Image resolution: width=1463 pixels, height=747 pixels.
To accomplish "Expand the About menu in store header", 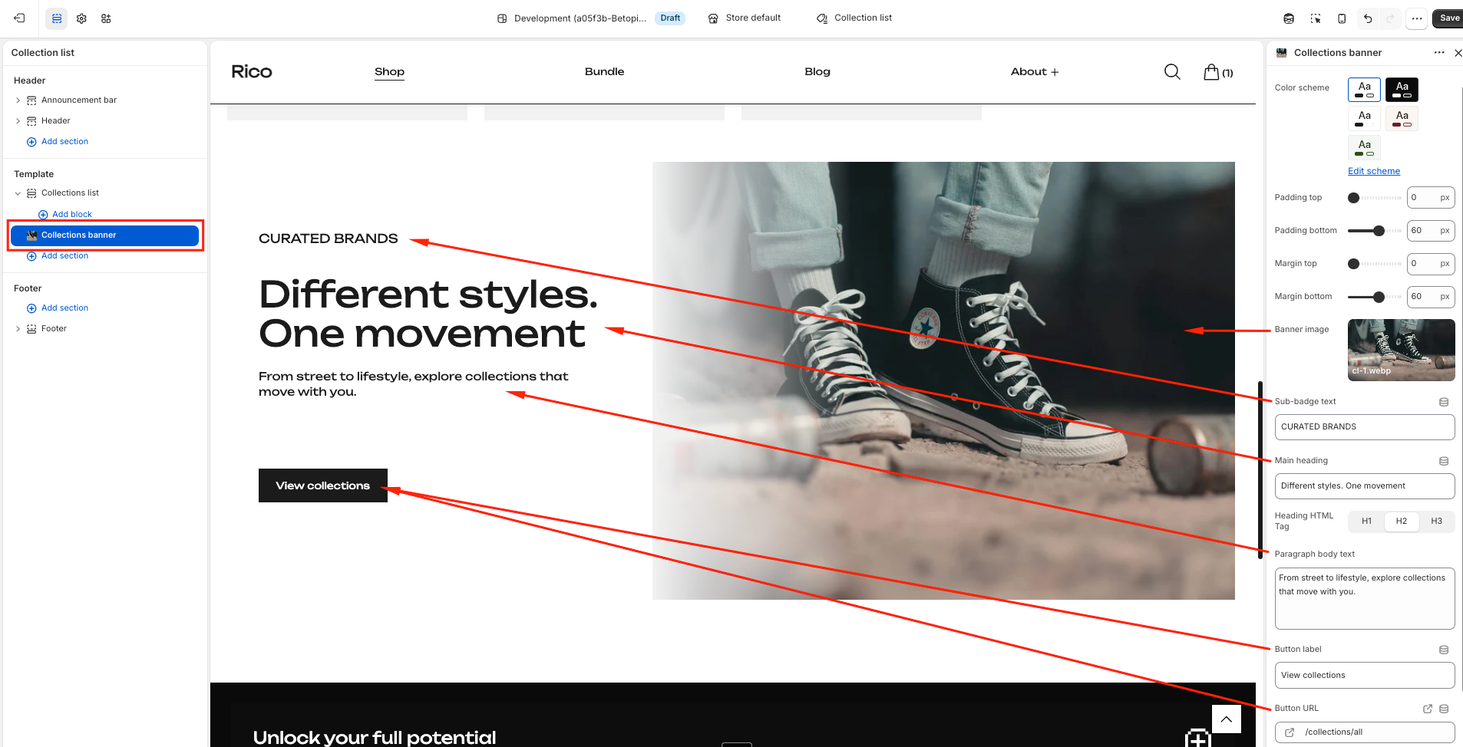I will [1035, 72].
